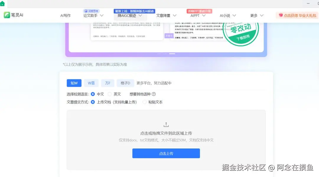Click the 答辩PPT重磅升级 badge above AIPPT
Screen dimensions: 319x177
point(199,11)
